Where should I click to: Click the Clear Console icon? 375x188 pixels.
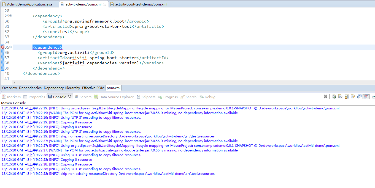pyautogui.click(x=340, y=96)
